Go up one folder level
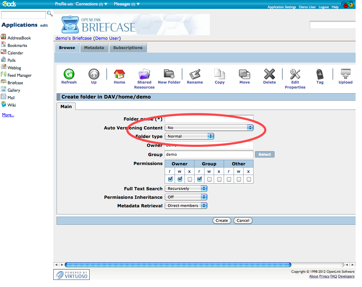Screen dimensions: 362x287 point(94,74)
